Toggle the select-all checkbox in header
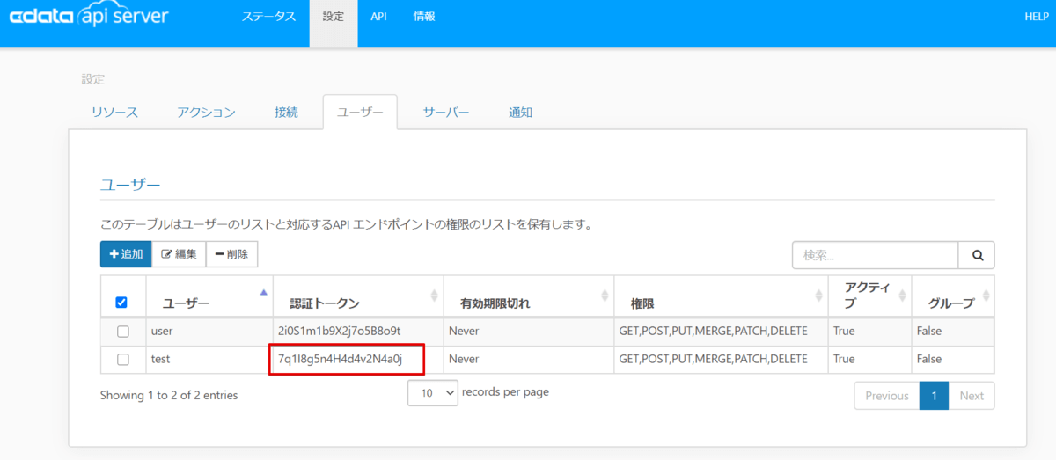 (x=122, y=303)
